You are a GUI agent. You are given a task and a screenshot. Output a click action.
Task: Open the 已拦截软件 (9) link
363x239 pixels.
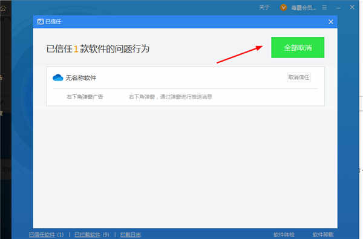(92, 235)
